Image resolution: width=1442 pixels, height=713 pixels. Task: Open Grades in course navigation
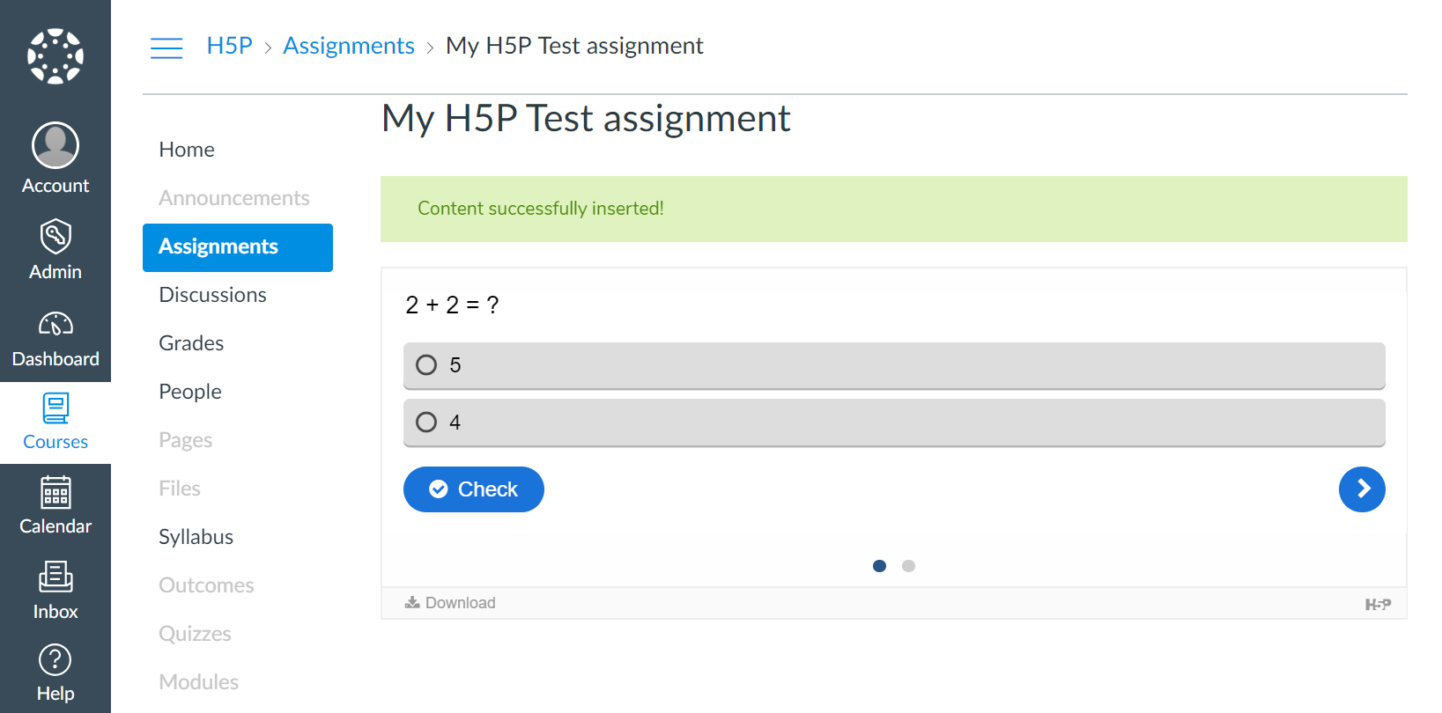coord(191,343)
